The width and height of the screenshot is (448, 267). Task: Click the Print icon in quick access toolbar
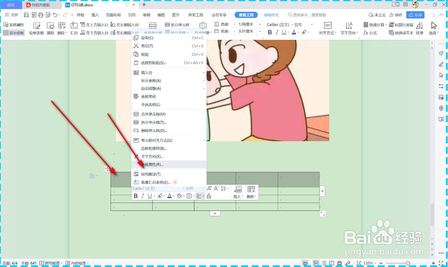pyautogui.click(x=41, y=15)
